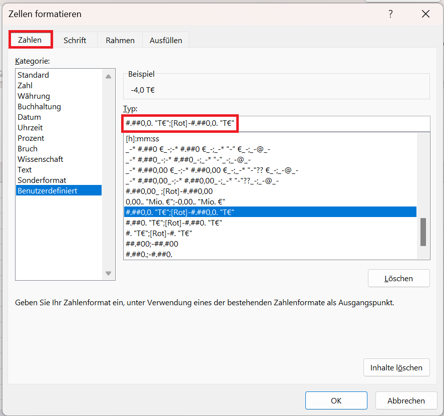Pick the Datum category

coord(29,117)
